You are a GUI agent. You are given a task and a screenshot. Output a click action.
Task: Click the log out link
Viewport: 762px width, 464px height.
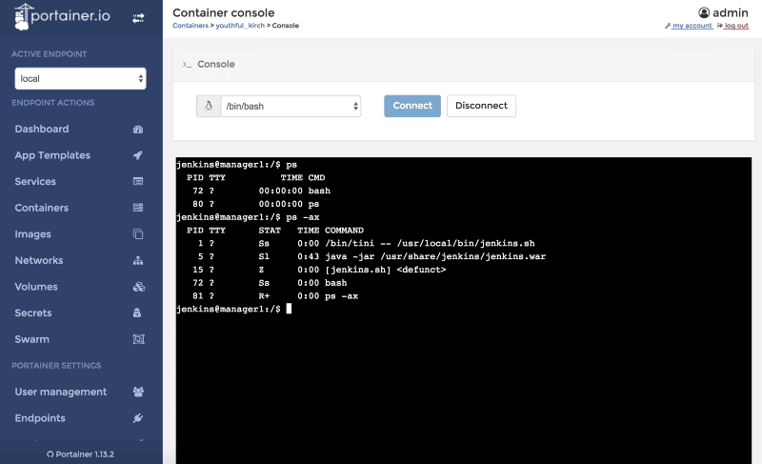tap(735, 26)
